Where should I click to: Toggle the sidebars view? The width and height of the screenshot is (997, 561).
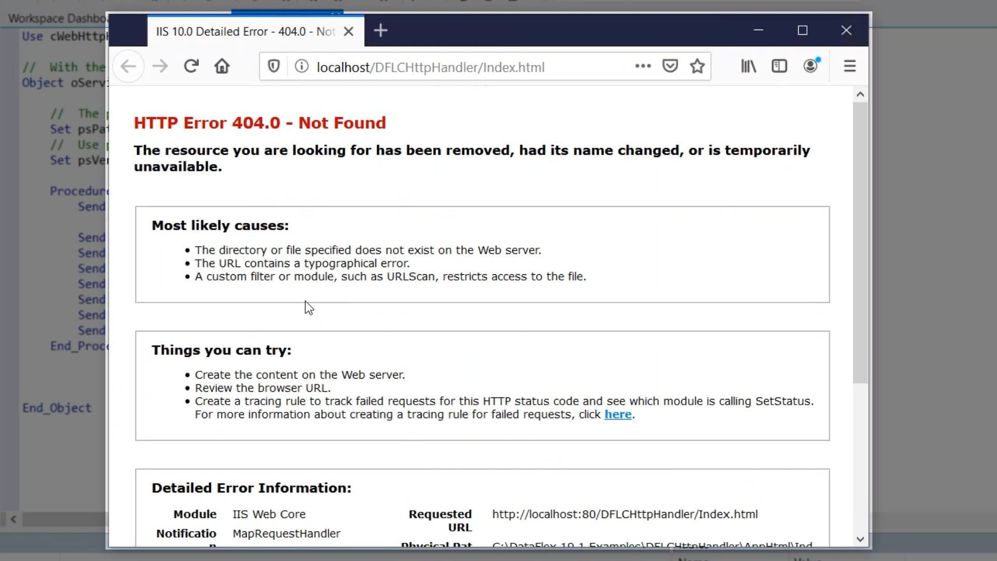point(779,66)
